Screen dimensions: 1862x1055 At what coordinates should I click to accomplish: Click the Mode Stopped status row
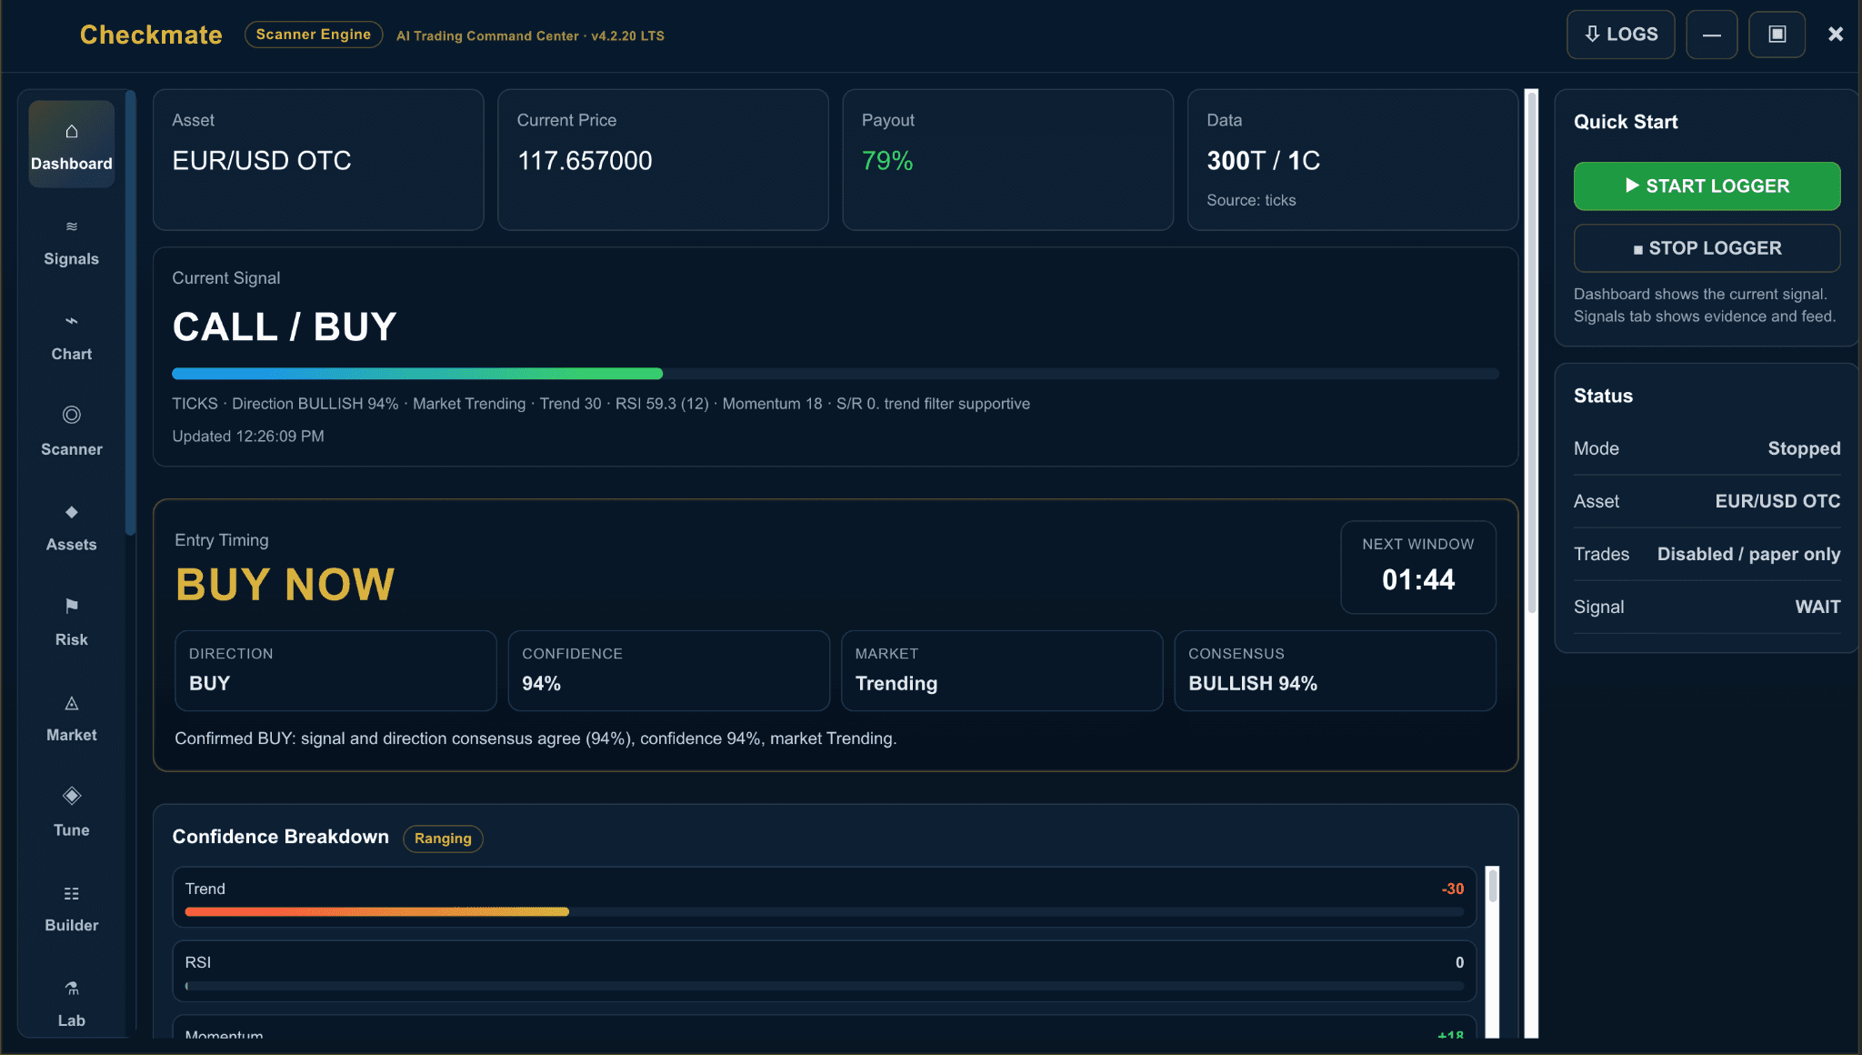[x=1707, y=448]
